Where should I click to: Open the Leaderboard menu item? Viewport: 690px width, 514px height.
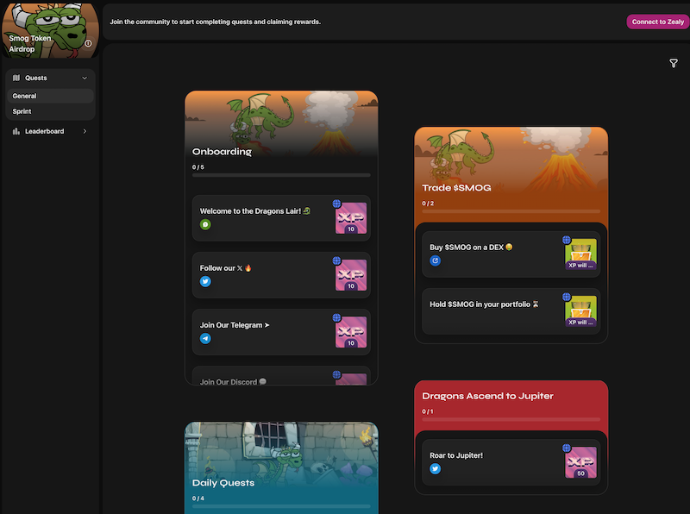[50, 131]
